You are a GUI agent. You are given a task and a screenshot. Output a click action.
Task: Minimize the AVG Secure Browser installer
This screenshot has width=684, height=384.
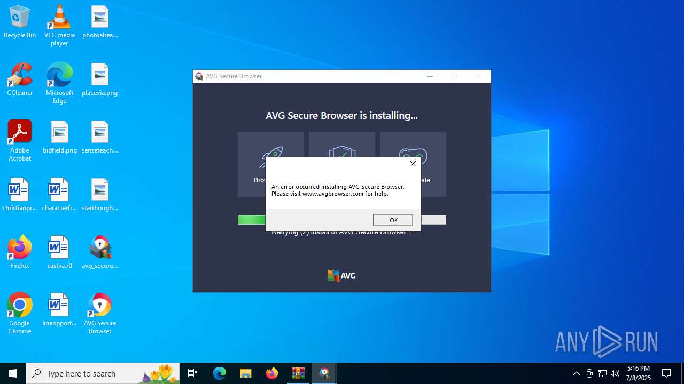coord(430,76)
